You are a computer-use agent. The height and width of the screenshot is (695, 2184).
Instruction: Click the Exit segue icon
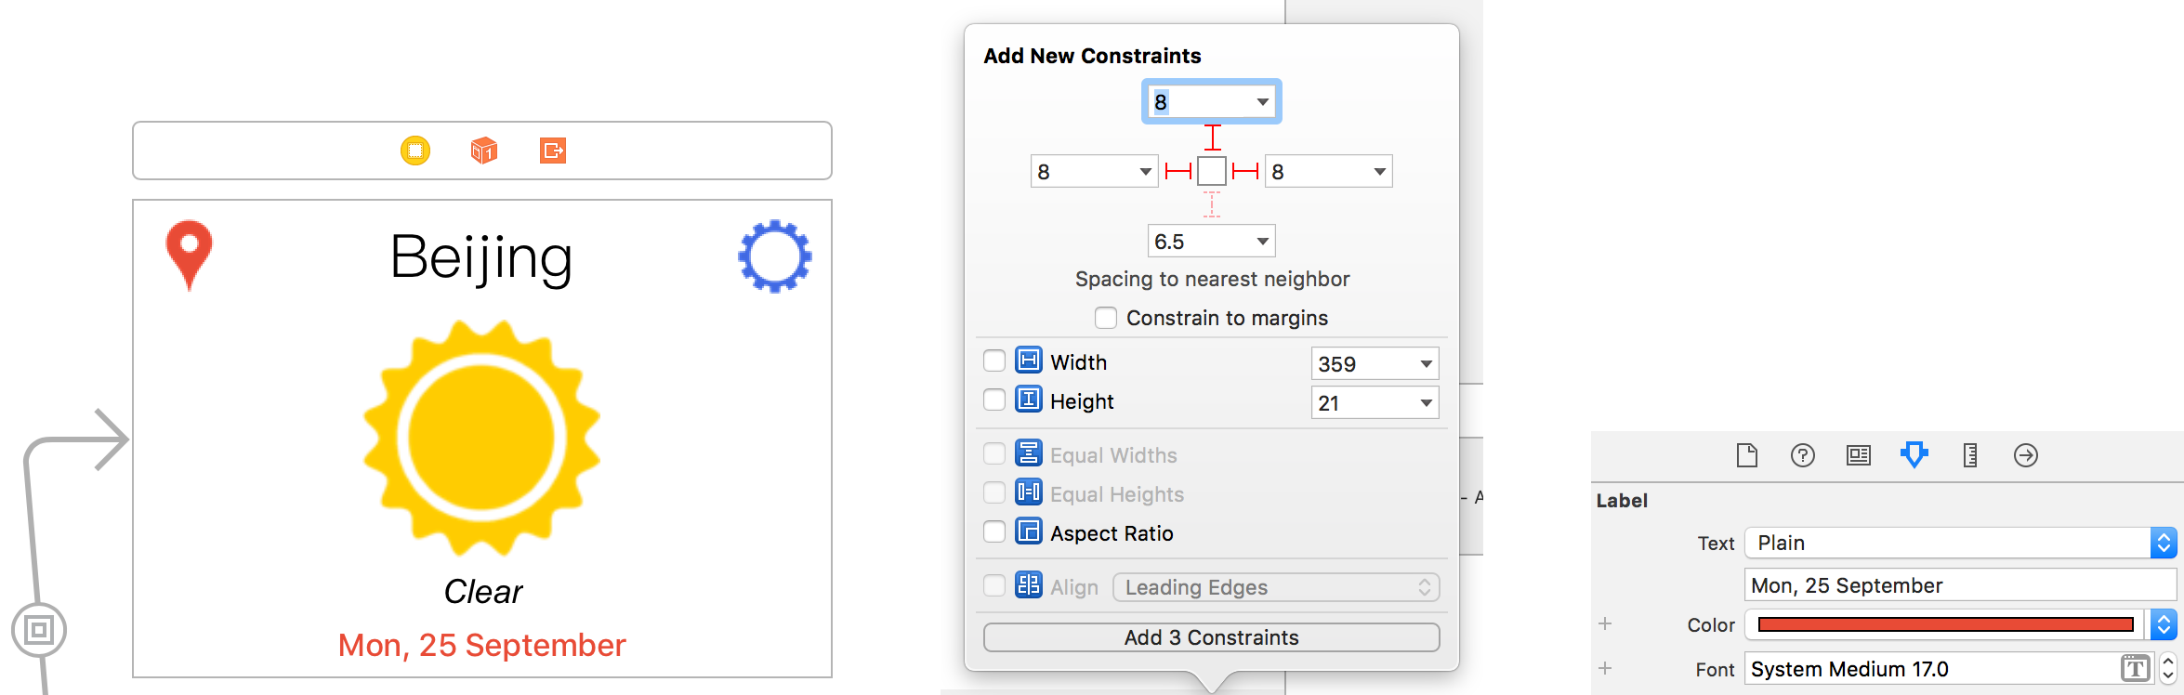click(x=553, y=150)
